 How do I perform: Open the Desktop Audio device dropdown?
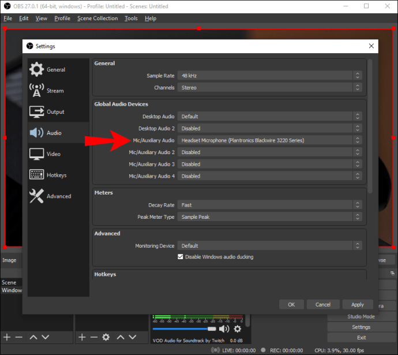point(269,116)
